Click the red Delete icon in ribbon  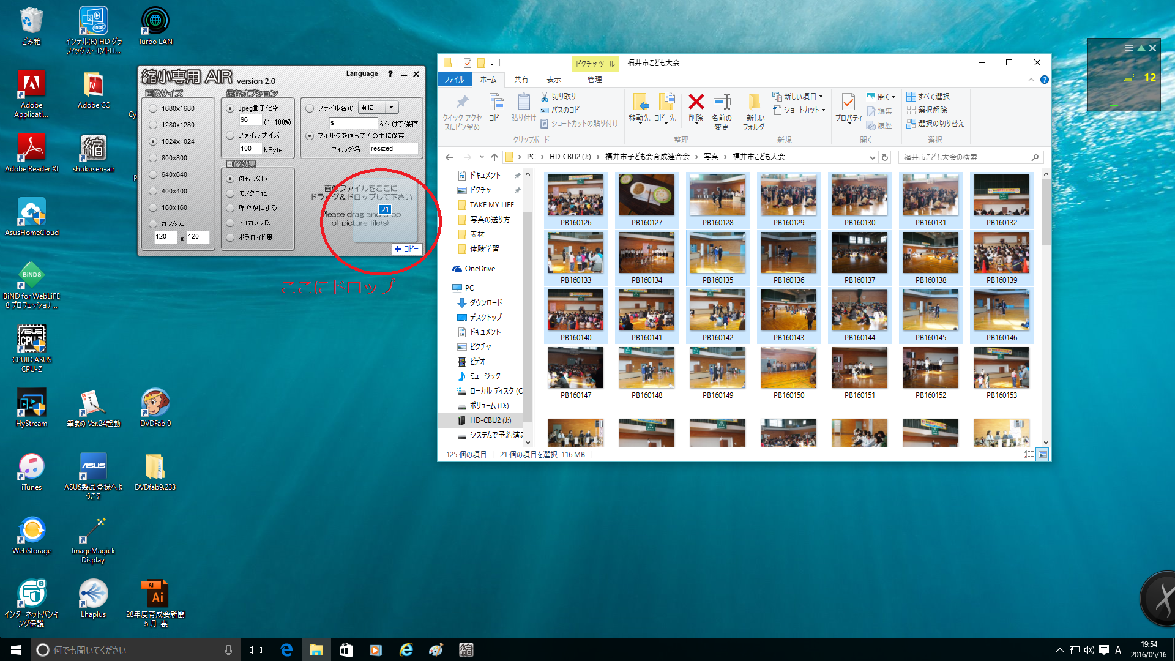point(696,103)
